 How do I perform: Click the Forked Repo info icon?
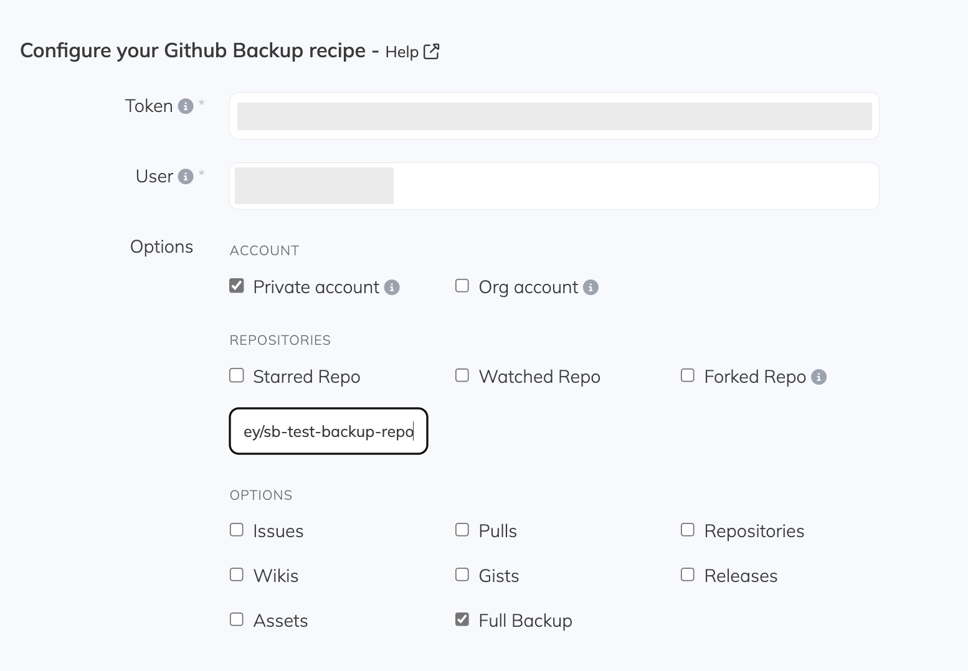819,377
